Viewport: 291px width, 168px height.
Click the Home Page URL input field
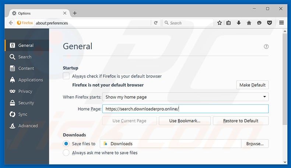pos(185,109)
